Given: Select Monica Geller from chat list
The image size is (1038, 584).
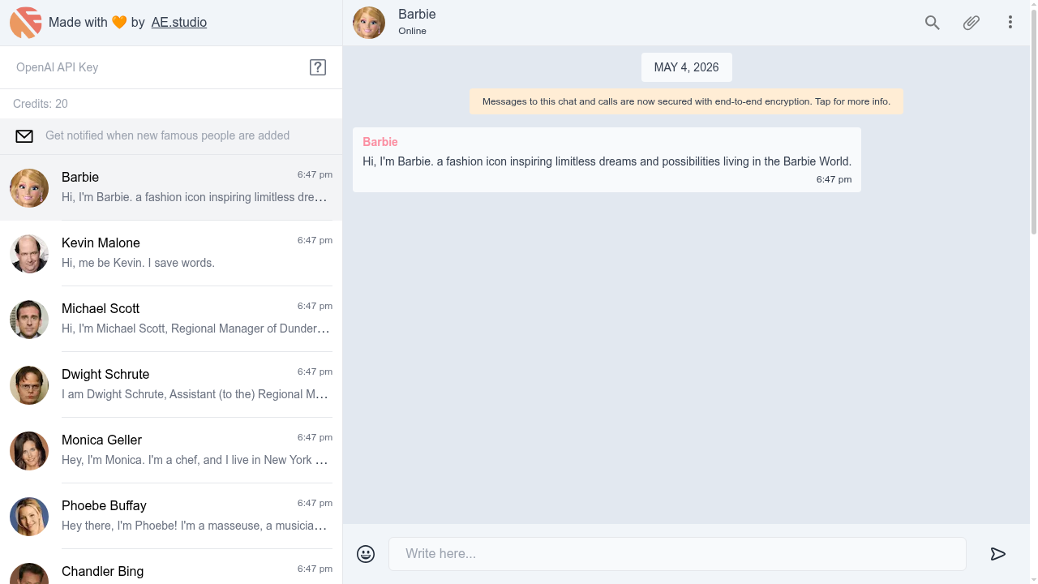Looking at the screenshot, I should (171, 450).
